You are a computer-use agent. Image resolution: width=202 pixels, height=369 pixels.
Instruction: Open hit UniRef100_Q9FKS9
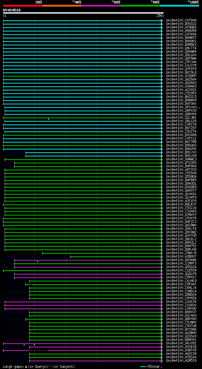tap(181, 110)
